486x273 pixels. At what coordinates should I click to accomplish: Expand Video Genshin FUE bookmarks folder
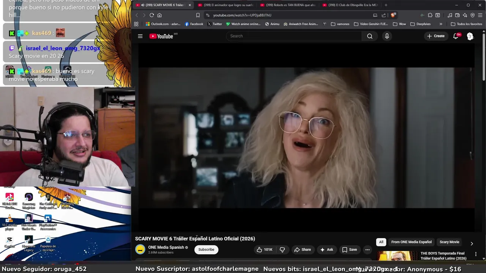(371, 24)
